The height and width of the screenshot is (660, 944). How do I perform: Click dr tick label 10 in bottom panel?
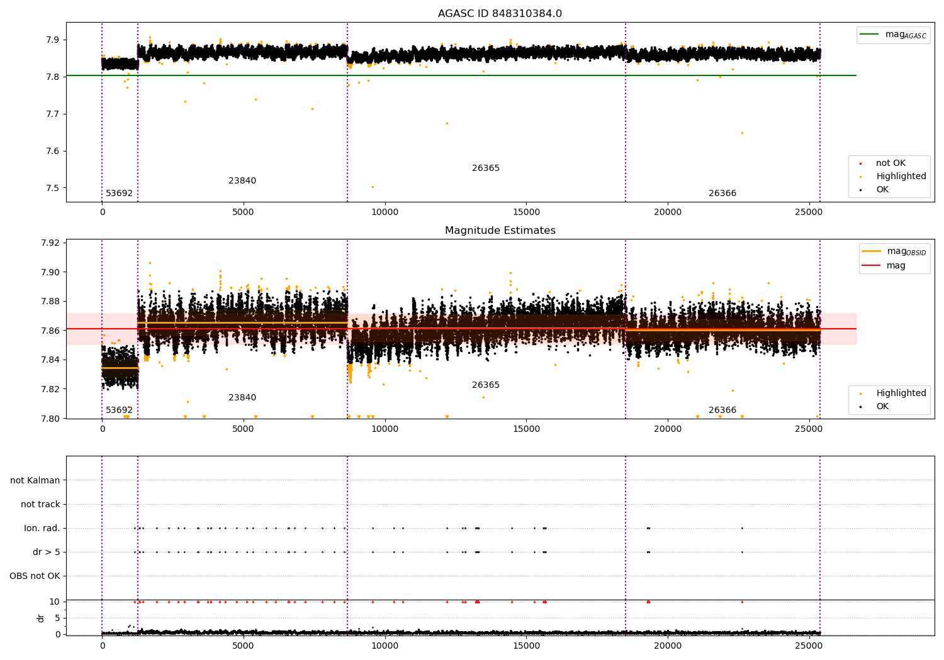tap(55, 602)
